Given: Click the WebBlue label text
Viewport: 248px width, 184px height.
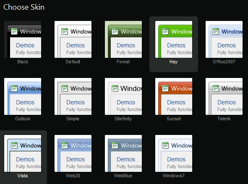Looking at the screenshot, I should pyautogui.click(x=123, y=176).
